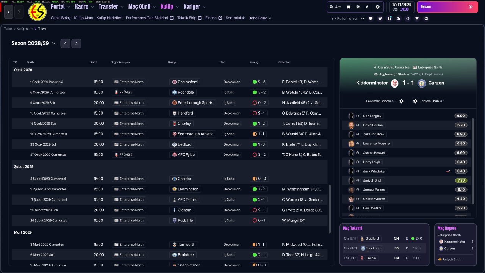
Task: Click the Scarborough Athletic club badge
Action: 174,134
